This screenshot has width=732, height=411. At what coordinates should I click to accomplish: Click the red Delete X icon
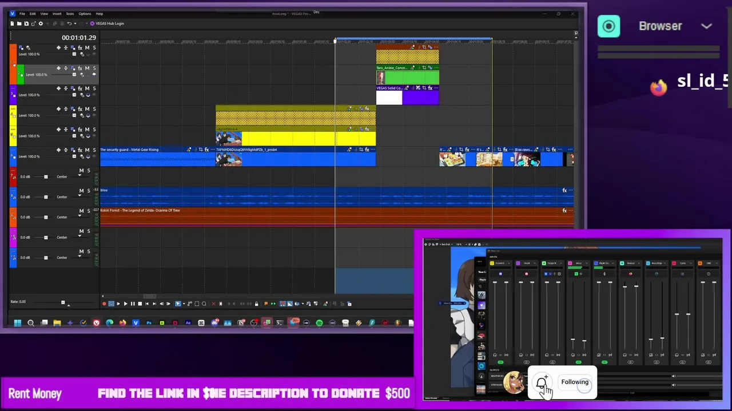tap(213, 304)
